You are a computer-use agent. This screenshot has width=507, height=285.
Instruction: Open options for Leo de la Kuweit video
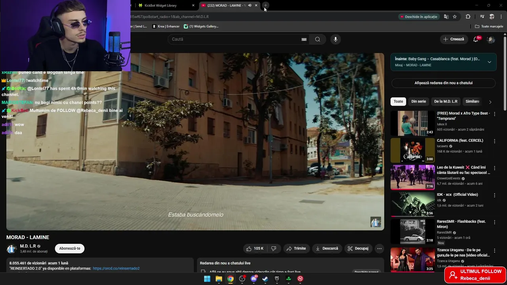[494, 168]
